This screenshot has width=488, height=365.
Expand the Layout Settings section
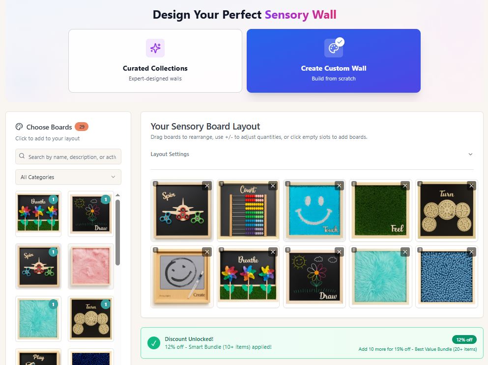click(x=312, y=154)
